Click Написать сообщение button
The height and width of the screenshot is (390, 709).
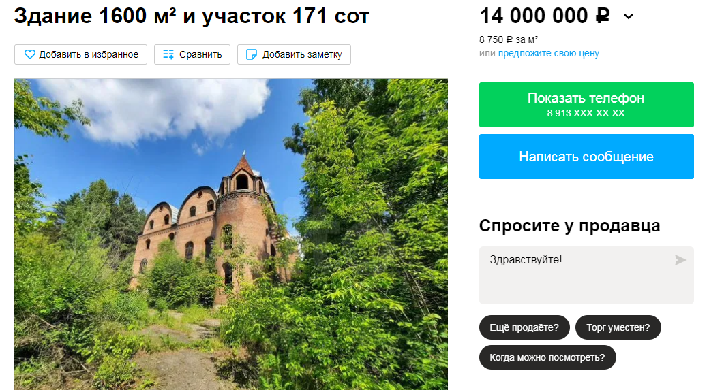[586, 157]
